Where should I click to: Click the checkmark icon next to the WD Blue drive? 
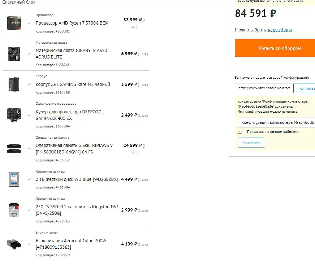coord(29,179)
